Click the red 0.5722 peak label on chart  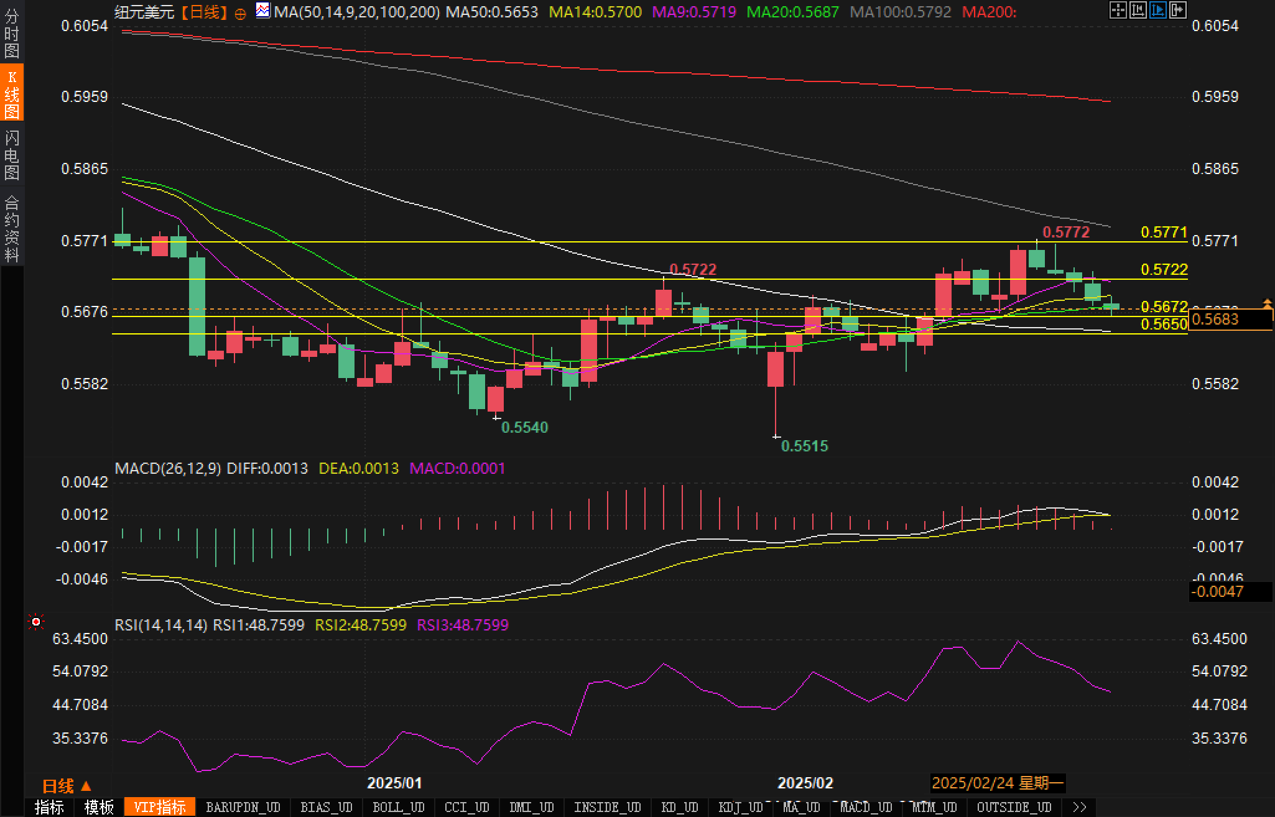click(693, 269)
